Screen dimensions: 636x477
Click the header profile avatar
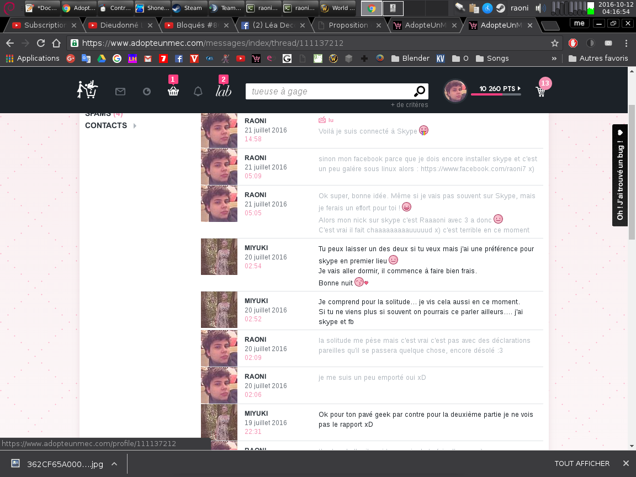[x=455, y=91]
